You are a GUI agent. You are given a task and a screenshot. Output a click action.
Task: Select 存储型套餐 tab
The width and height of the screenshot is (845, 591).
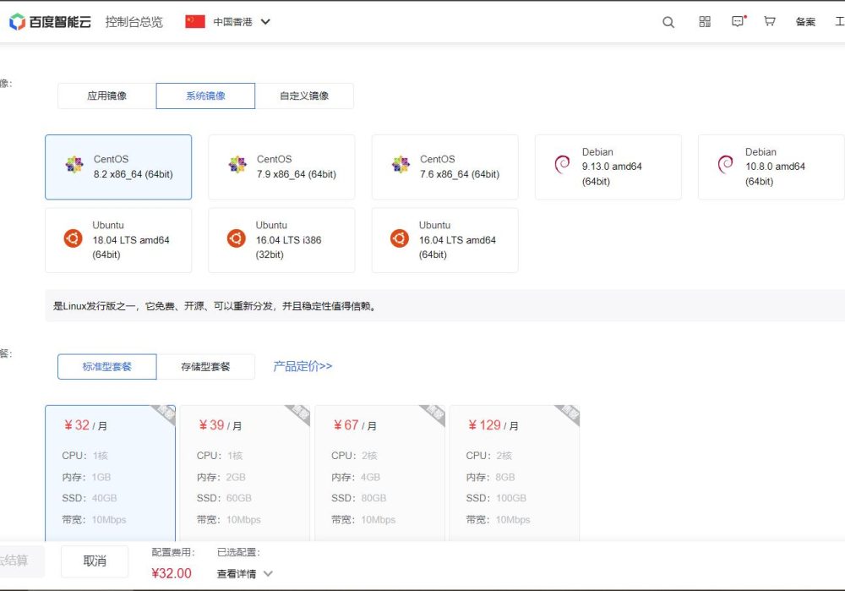pos(205,367)
